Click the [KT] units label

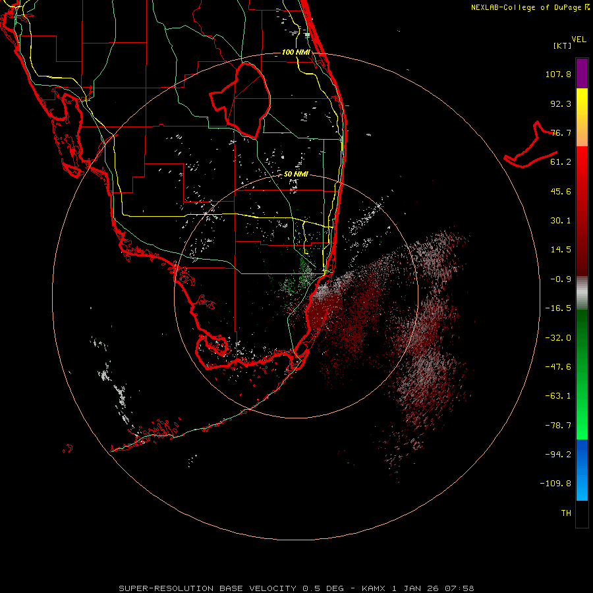[x=562, y=45]
